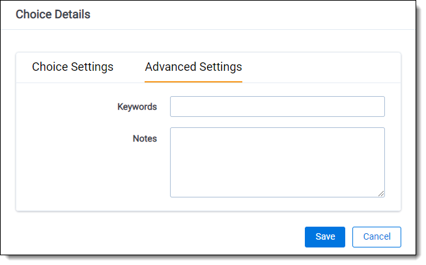Image resolution: width=426 pixels, height=265 pixels.
Task: Click the Choice Details header text
Action: [53, 14]
